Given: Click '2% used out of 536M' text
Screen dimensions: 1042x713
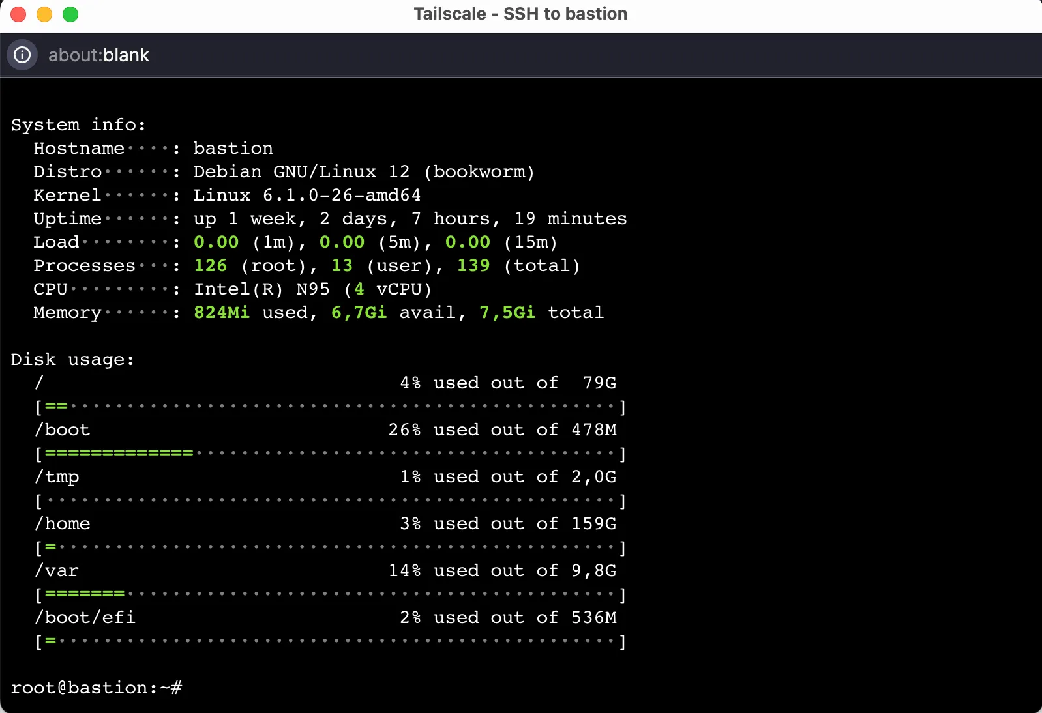Looking at the screenshot, I should [x=509, y=617].
